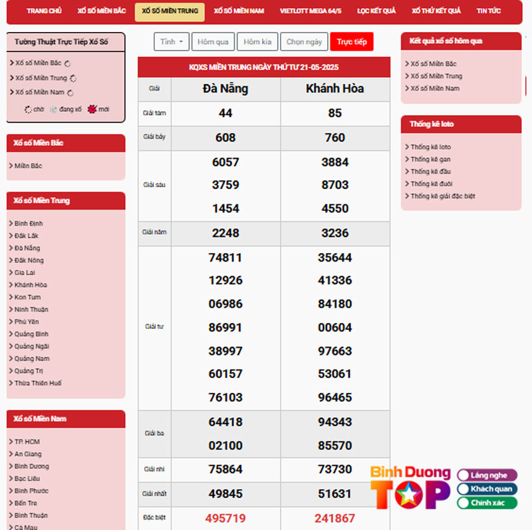Click the Đà Nẵng special prize 495719
This screenshot has height=530, width=532.
click(225, 518)
